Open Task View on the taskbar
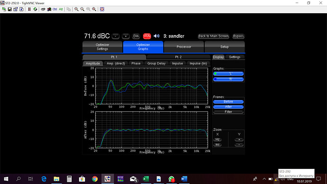This screenshot has height=184, width=327. pos(30,179)
